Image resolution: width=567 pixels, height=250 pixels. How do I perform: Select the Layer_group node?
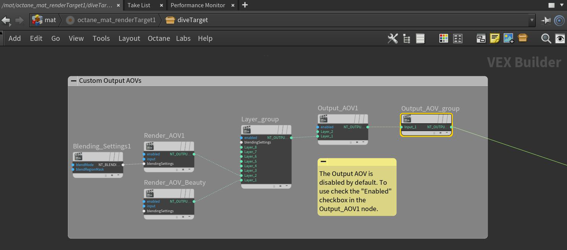[x=266, y=130]
